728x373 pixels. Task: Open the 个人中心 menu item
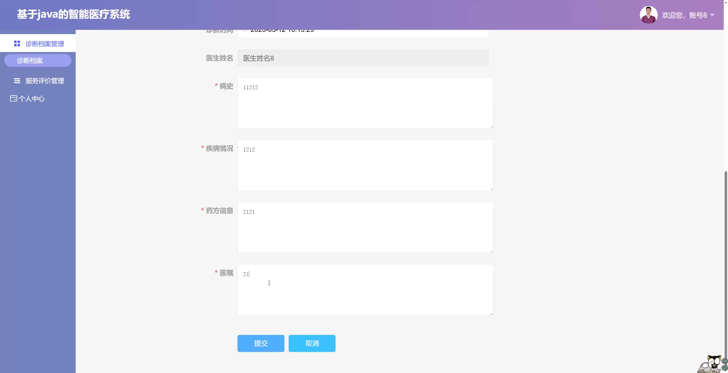tap(32, 98)
